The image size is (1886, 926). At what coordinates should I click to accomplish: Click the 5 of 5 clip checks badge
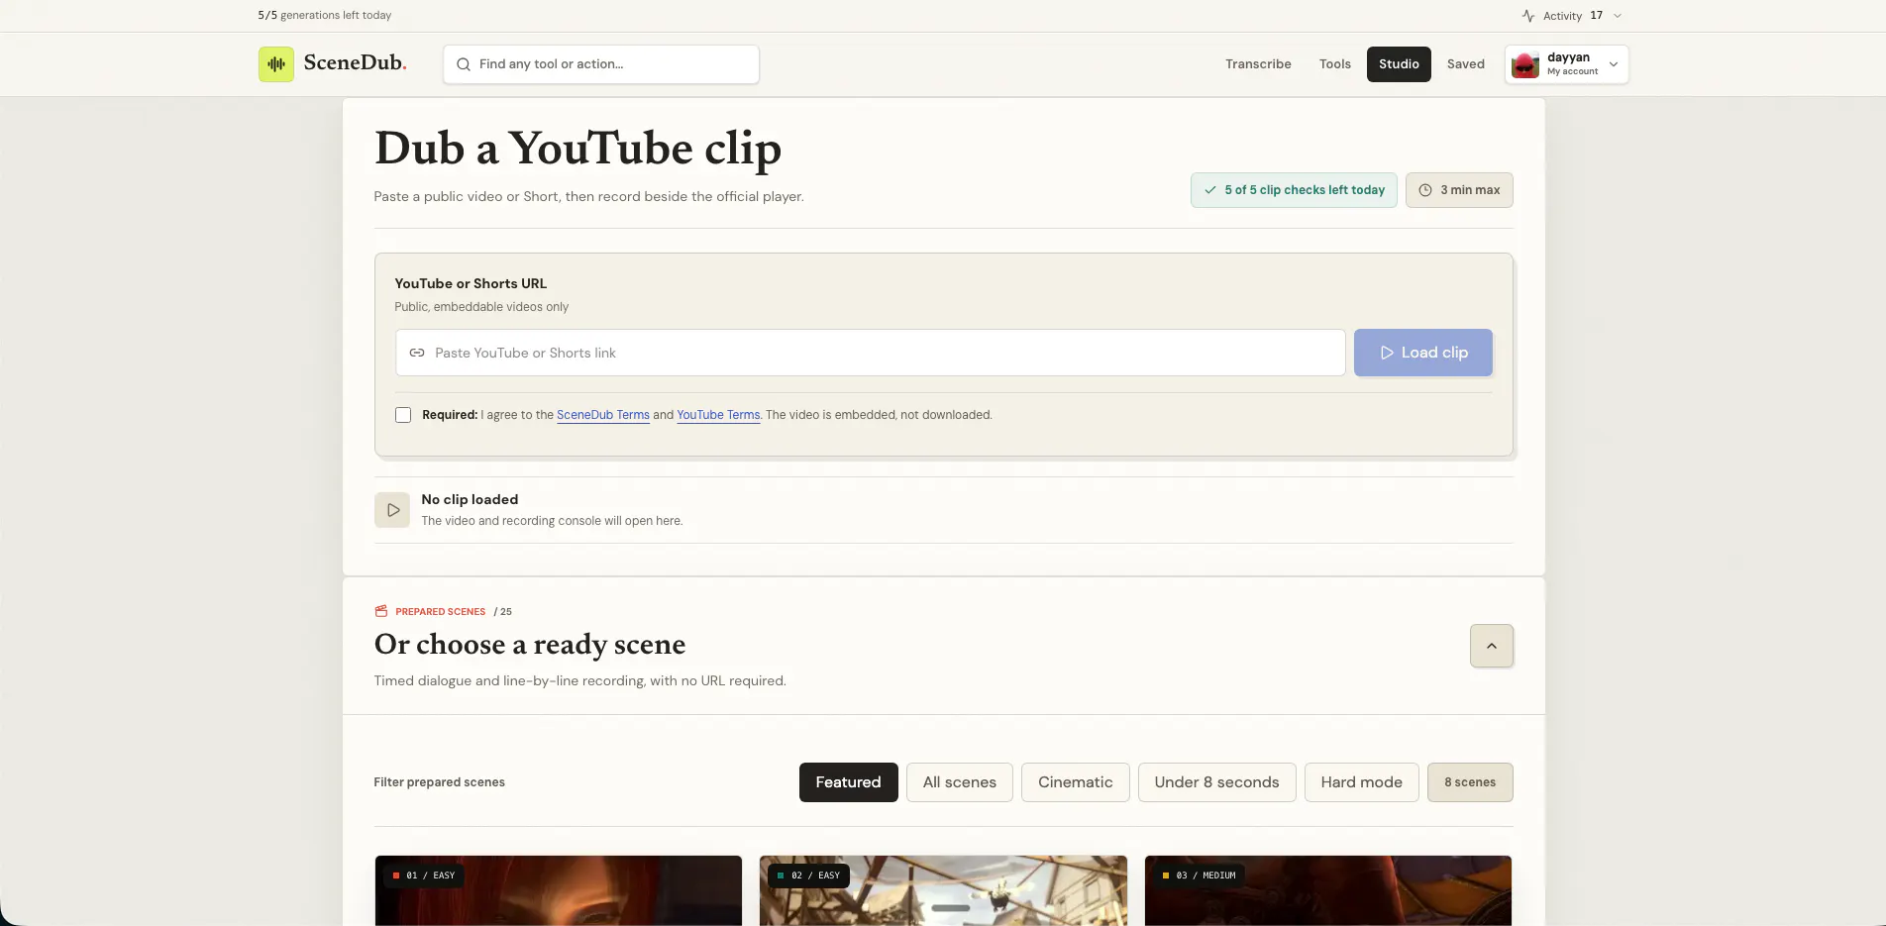1294,190
